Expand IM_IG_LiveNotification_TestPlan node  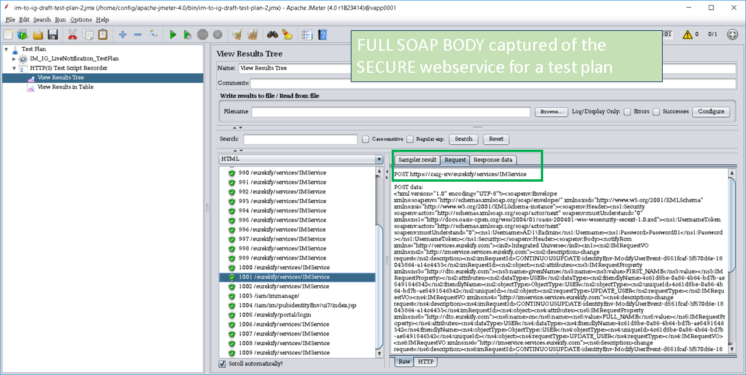[x=14, y=59]
